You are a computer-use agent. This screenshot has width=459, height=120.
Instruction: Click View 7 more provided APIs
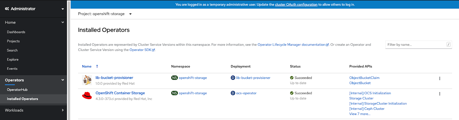pyautogui.click(x=360, y=114)
